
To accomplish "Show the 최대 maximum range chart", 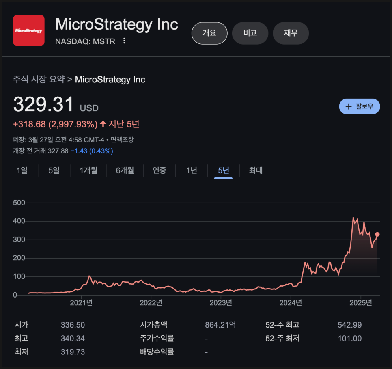I will point(256,170).
